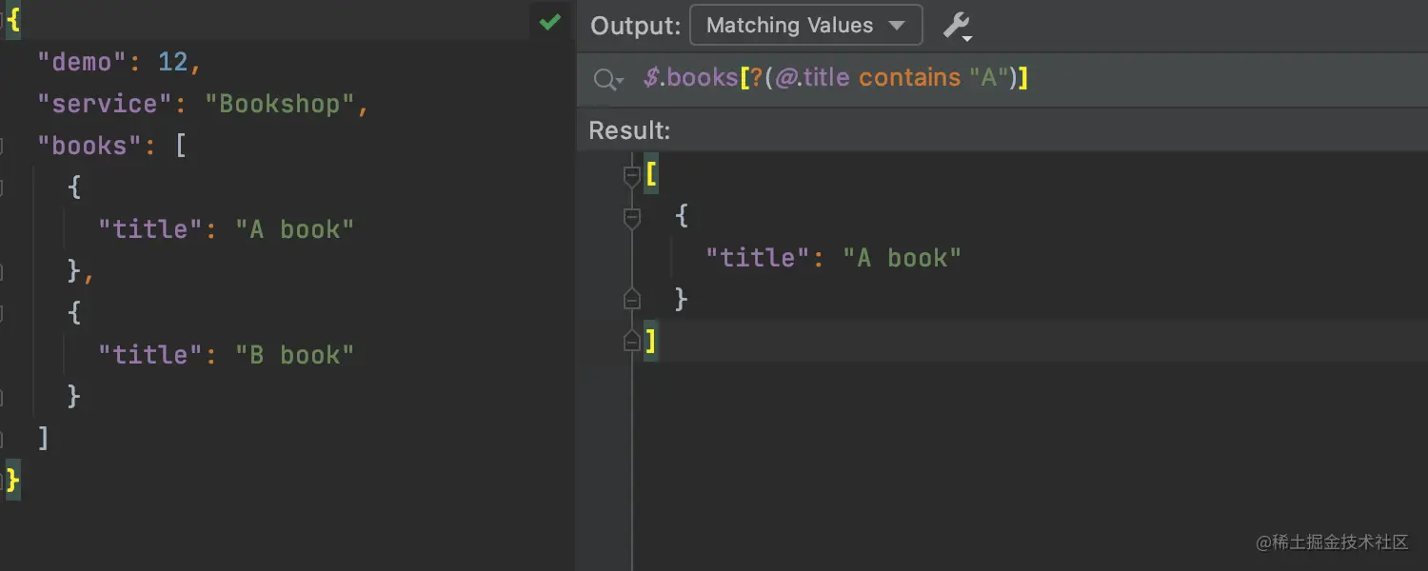Collapse the result's opening bracket fold
The width and height of the screenshot is (1428, 571).
click(x=631, y=176)
